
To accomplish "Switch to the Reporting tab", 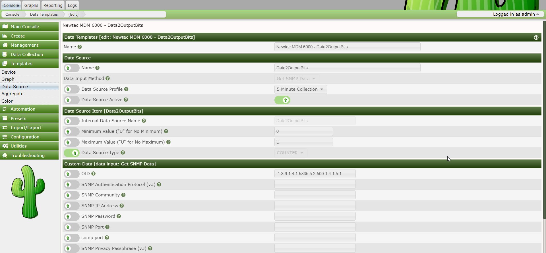I will tap(53, 5).
